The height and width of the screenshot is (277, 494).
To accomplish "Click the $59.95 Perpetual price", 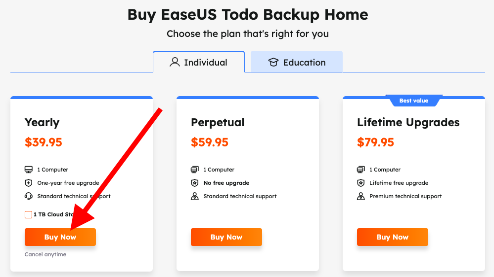I will [210, 142].
